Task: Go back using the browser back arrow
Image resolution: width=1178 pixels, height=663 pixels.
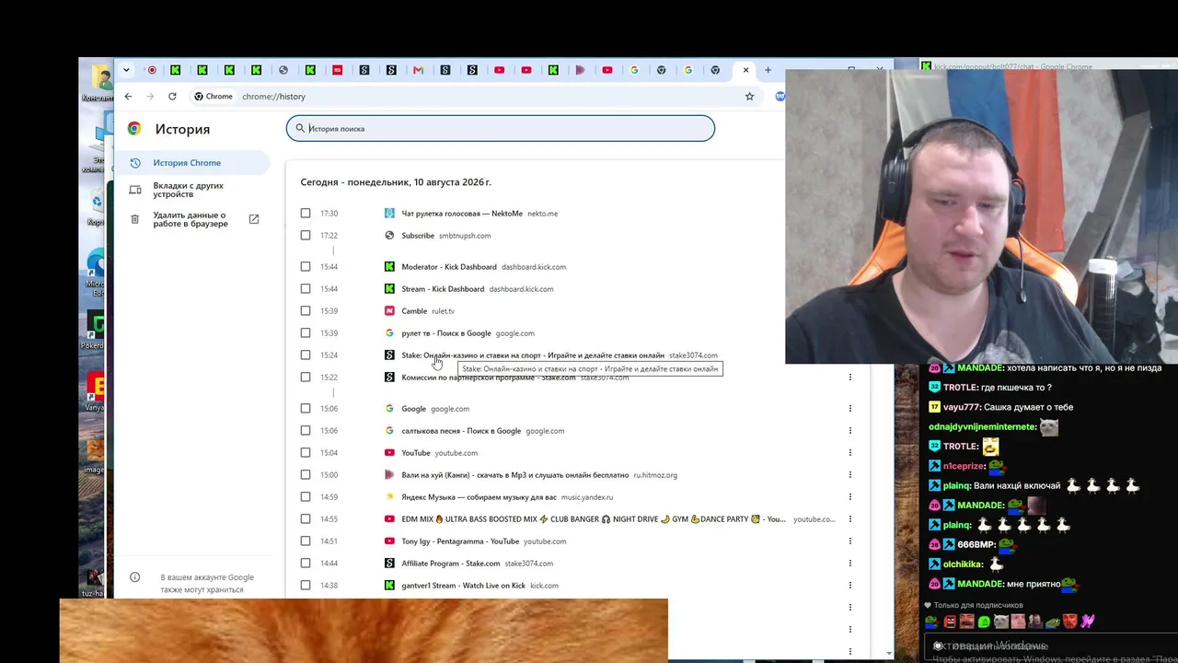Action: (x=128, y=96)
